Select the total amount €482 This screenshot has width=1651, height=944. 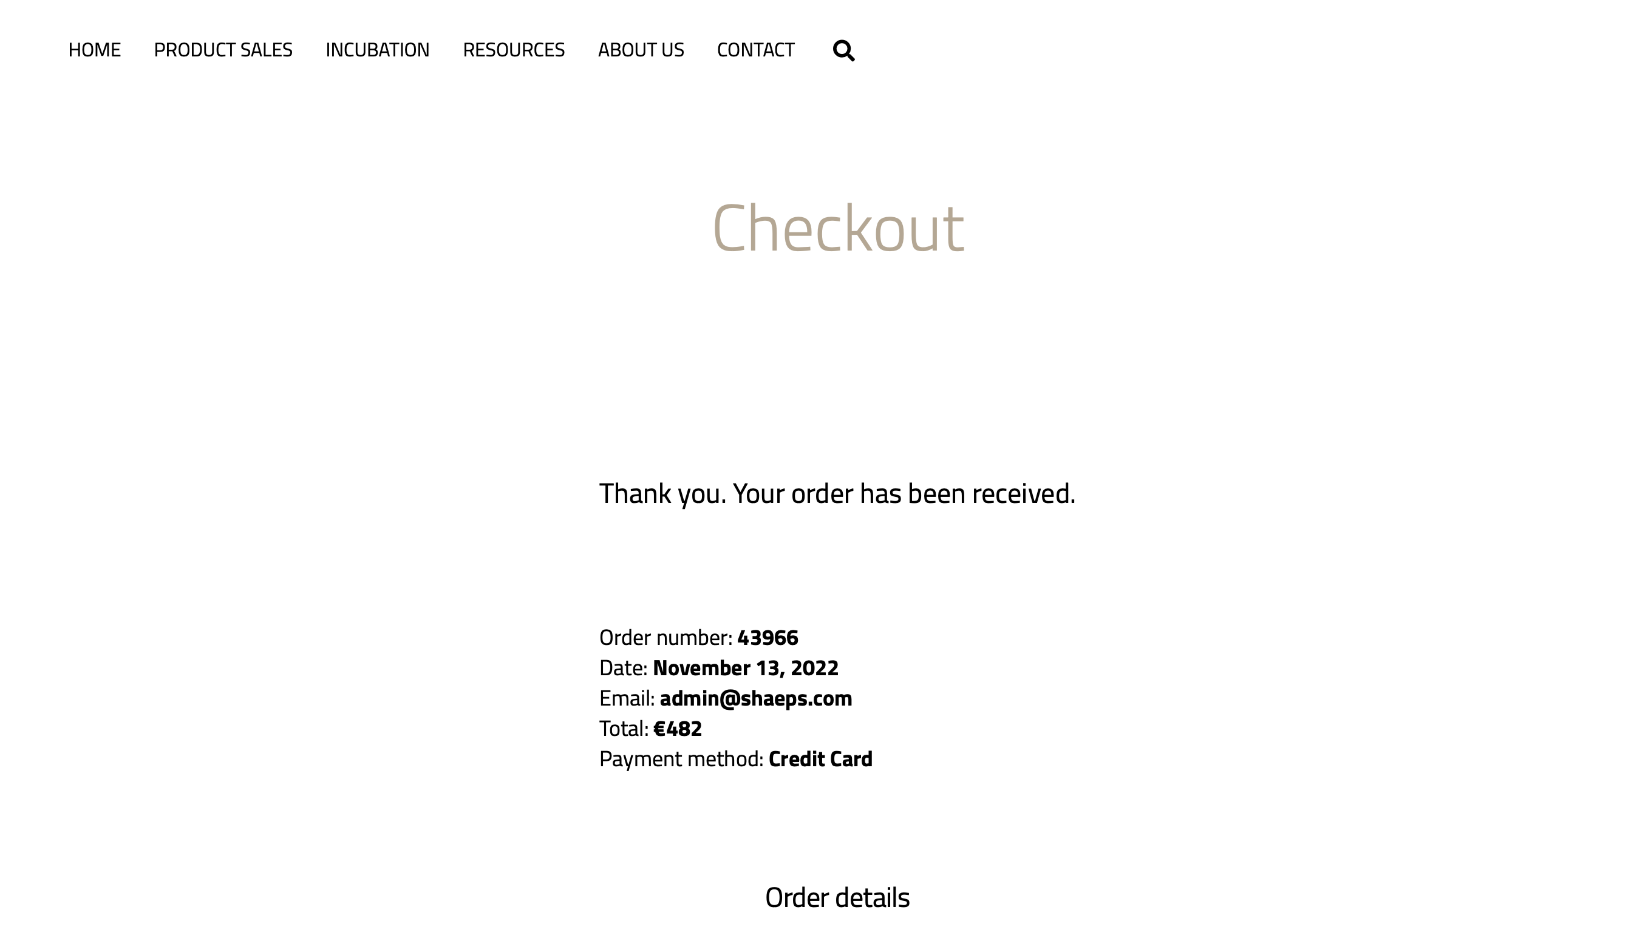click(677, 729)
